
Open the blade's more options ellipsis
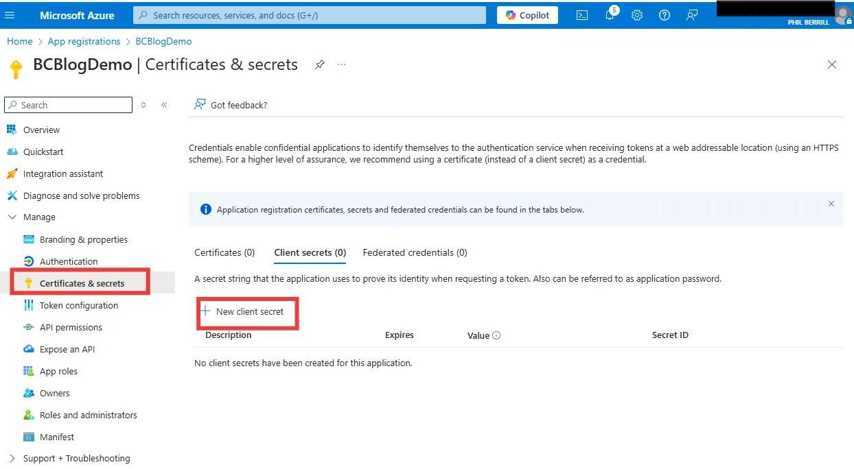342,64
